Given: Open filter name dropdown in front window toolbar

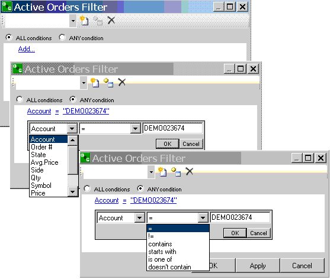Looking at the screenshot, I should [x=151, y=172].
